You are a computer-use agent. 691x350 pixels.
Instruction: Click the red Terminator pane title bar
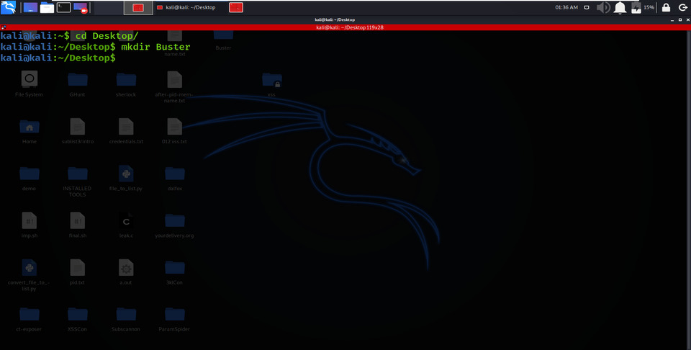345,27
